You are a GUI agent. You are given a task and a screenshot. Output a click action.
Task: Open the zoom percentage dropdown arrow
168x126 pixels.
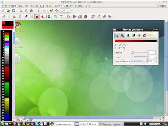pos(69,11)
